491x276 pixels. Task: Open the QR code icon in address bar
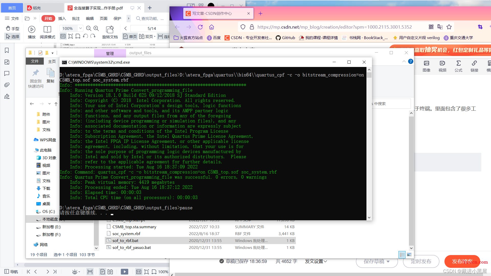pyautogui.click(x=431, y=27)
